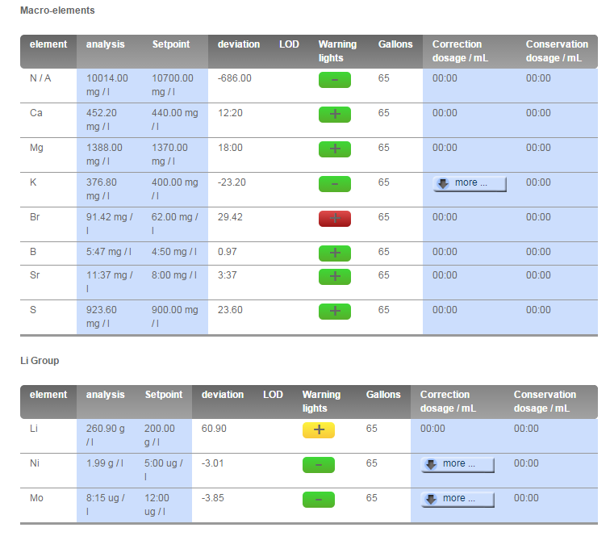The height and width of the screenshot is (536, 610).
Task: Click the green minus light for Mo
Action: pyautogui.click(x=319, y=500)
